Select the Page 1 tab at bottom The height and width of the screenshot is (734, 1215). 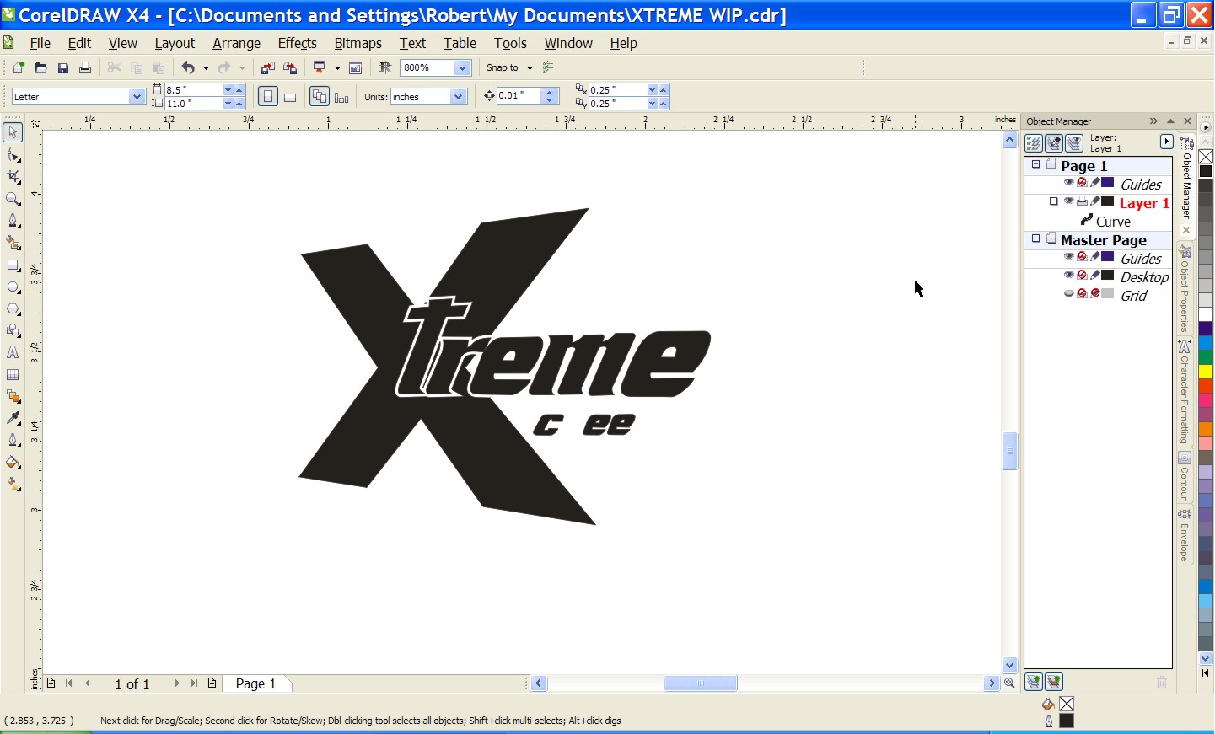tap(256, 683)
